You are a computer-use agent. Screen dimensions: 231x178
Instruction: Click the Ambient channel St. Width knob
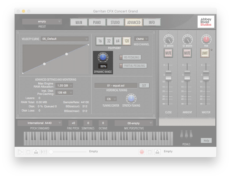point(187,39)
